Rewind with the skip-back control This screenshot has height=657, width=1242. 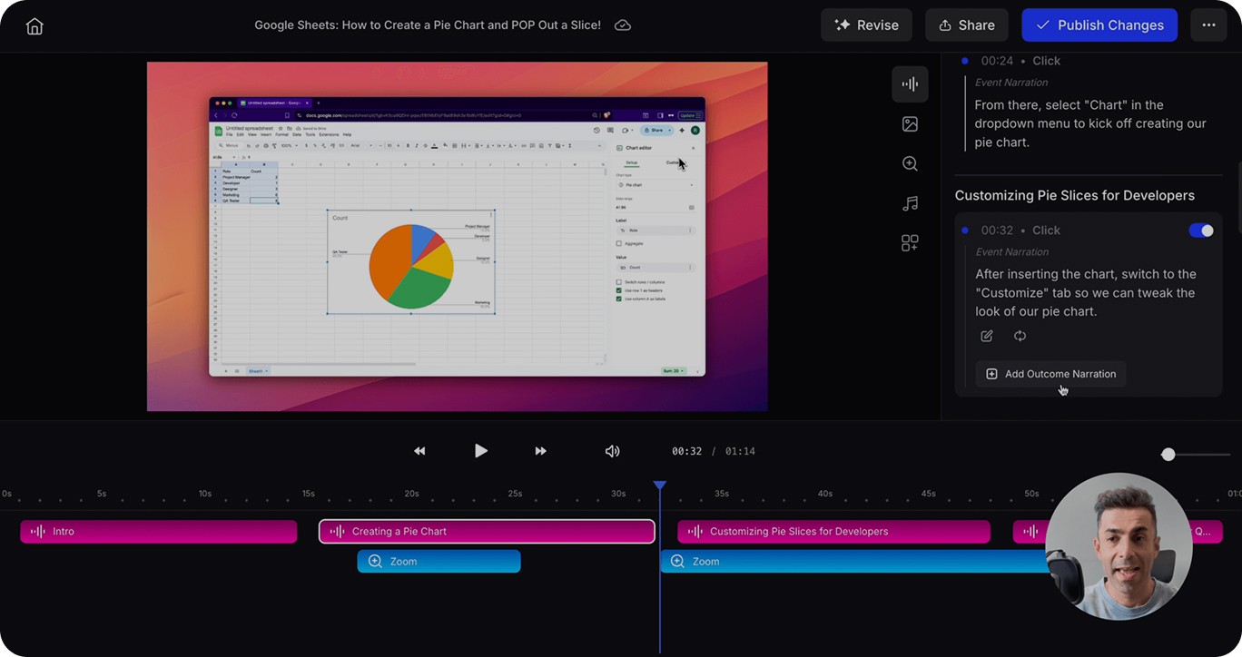419,451
